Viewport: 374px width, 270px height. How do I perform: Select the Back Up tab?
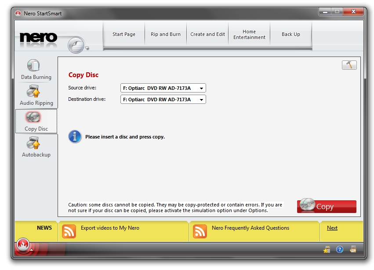[x=291, y=34]
